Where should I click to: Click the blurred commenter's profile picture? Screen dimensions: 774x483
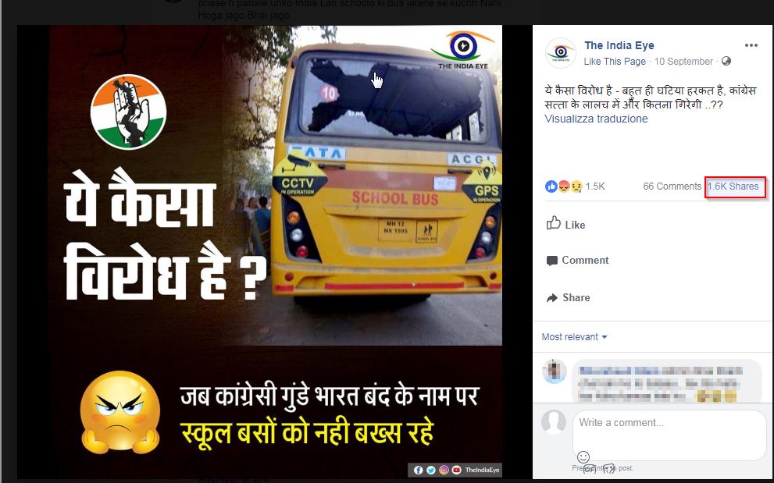(x=554, y=371)
